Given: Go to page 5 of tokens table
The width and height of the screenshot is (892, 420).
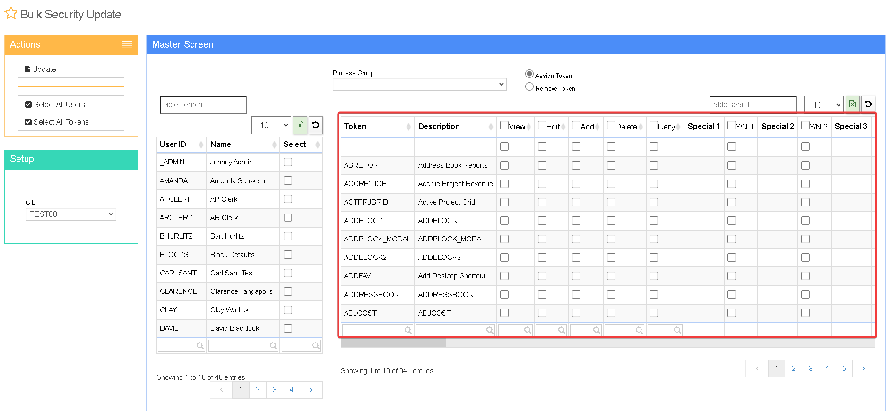Looking at the screenshot, I should (844, 369).
